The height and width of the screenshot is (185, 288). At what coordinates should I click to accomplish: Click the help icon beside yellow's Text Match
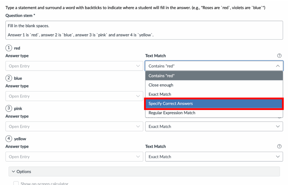click(x=279, y=146)
